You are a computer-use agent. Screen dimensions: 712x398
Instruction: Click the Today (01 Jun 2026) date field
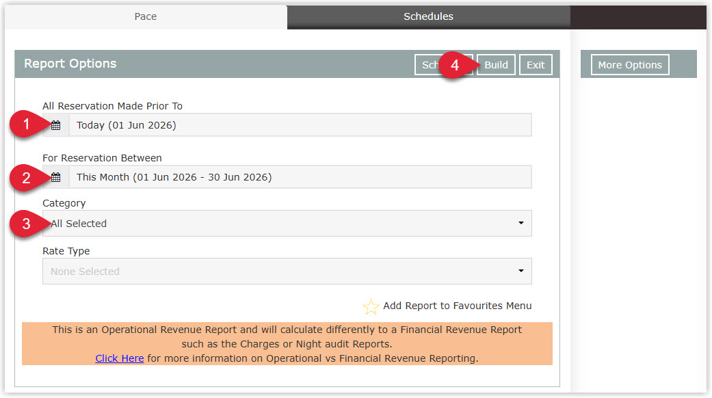300,125
